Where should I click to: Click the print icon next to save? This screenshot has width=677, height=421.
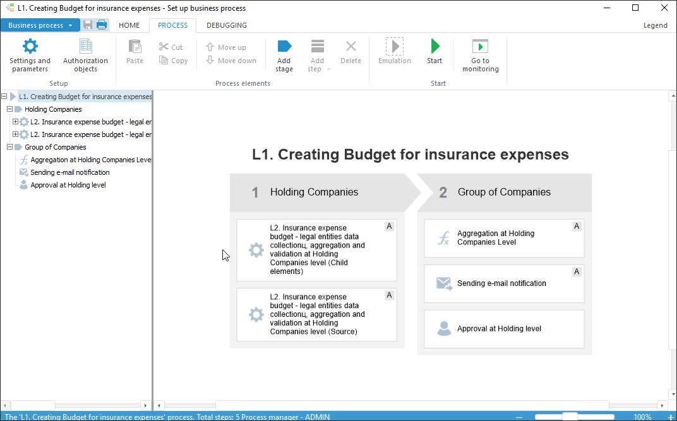pos(102,25)
